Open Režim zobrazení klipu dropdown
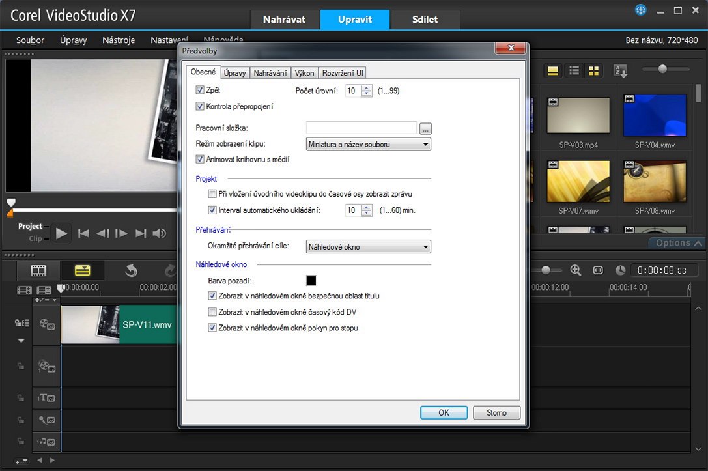The image size is (708, 471). 368,145
